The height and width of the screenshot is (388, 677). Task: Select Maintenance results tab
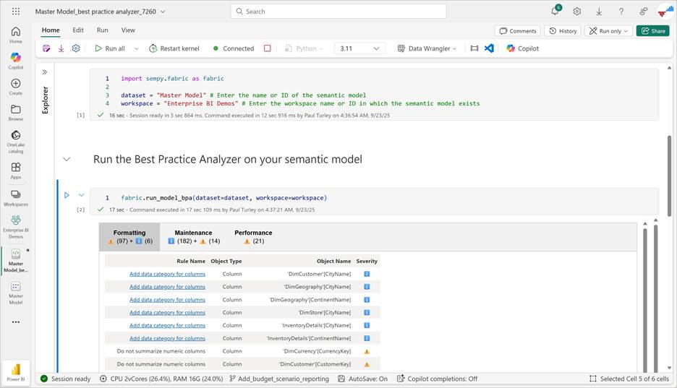pyautogui.click(x=193, y=237)
